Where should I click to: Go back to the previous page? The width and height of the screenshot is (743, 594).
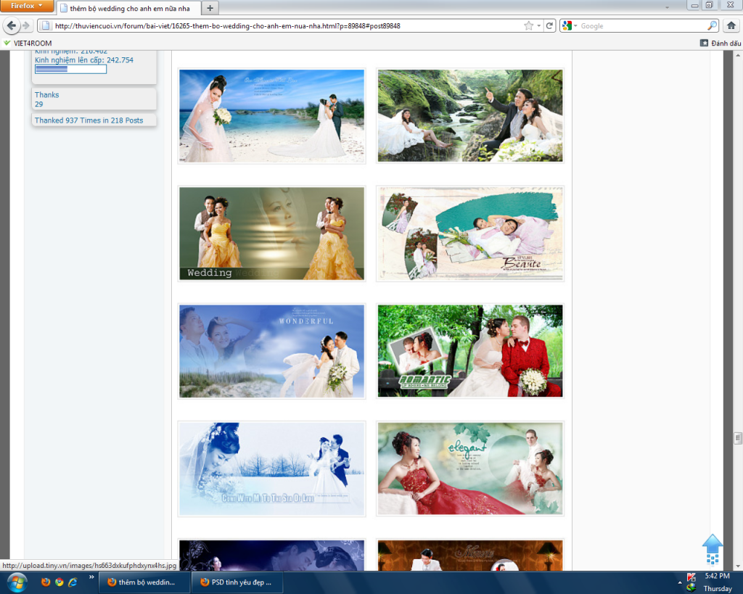(x=12, y=25)
